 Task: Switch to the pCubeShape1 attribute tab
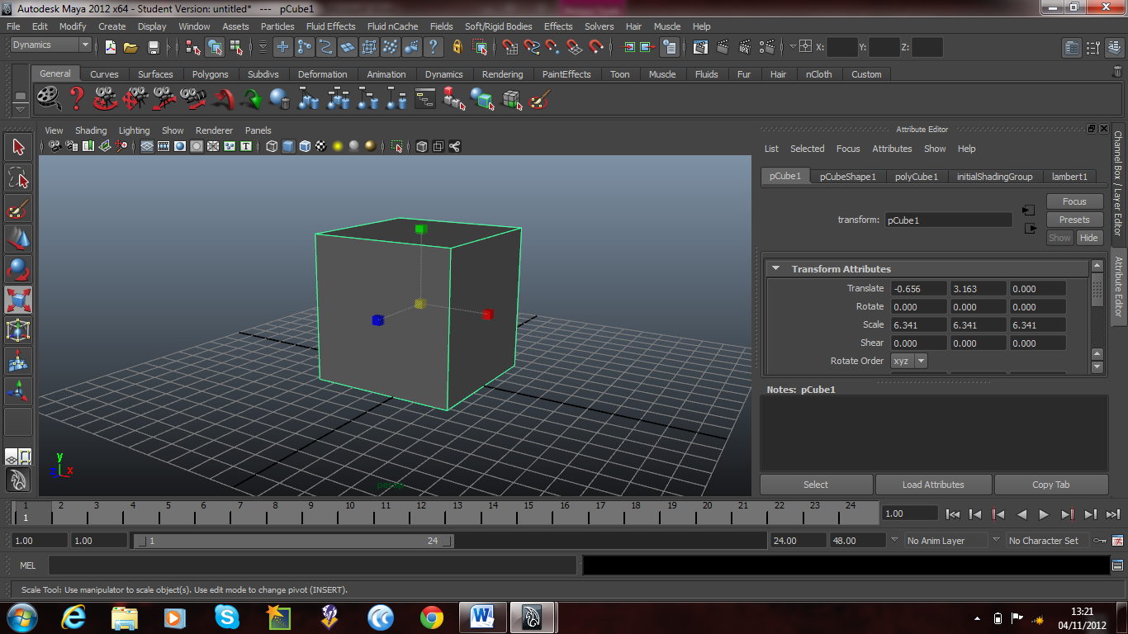click(x=848, y=177)
